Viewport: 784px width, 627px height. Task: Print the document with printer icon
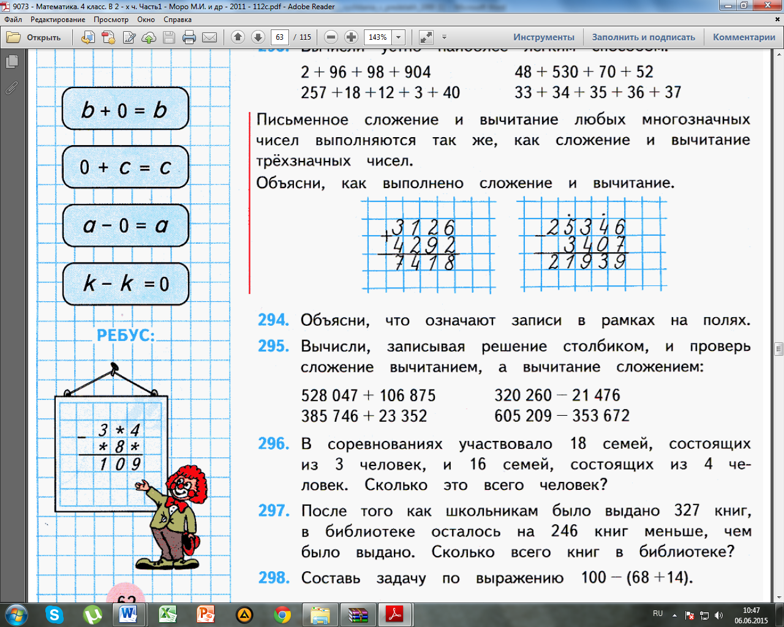pos(189,37)
